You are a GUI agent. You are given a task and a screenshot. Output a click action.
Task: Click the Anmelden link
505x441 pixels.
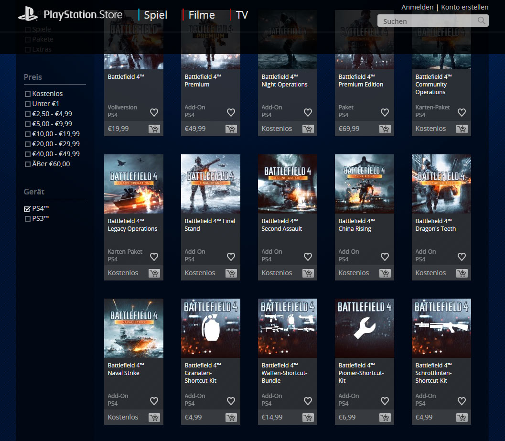(x=417, y=7)
